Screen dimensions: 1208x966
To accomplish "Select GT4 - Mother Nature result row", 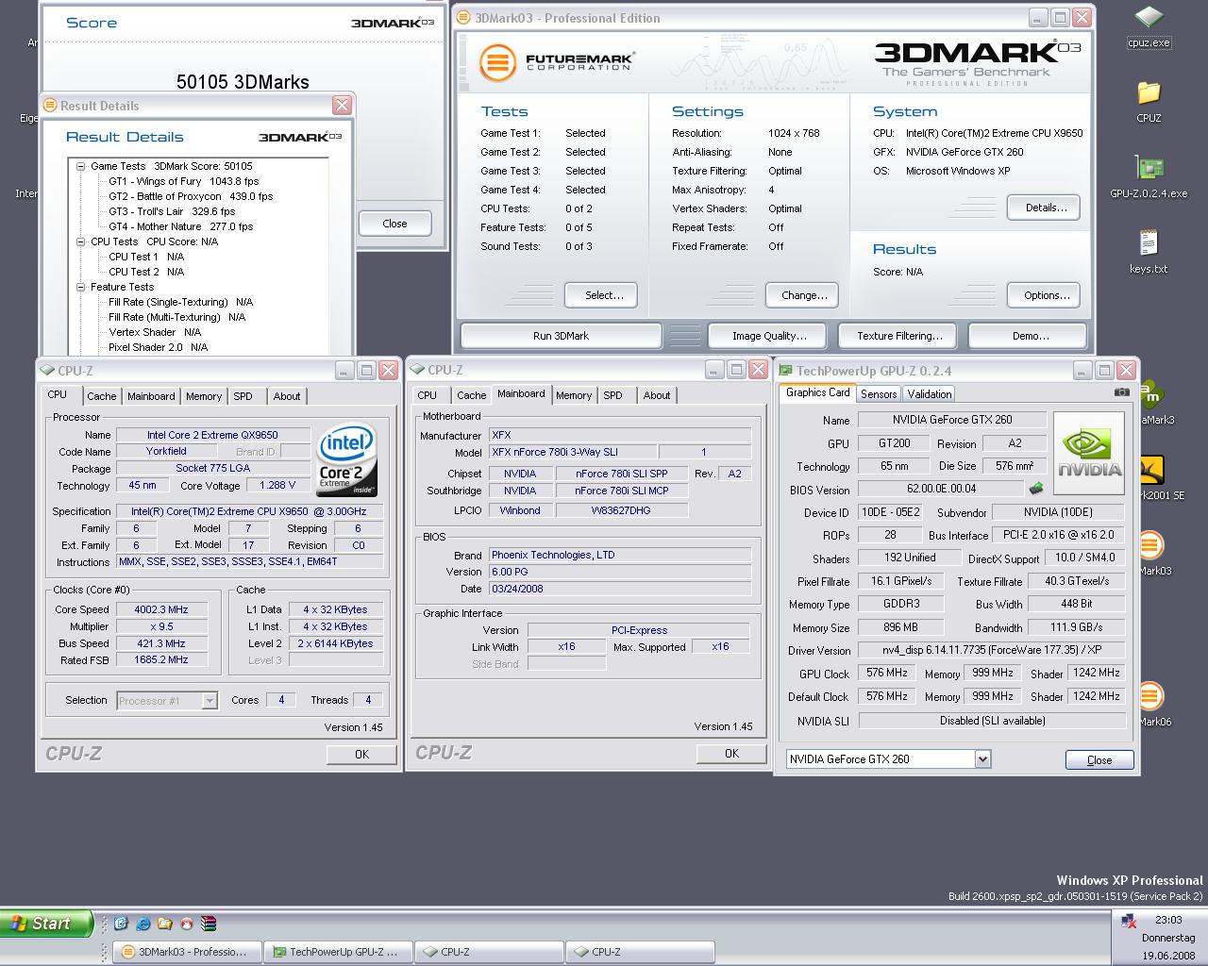I will [x=180, y=226].
